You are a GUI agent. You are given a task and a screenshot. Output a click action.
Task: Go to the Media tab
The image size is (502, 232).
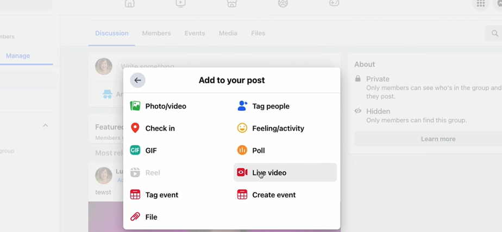click(228, 33)
